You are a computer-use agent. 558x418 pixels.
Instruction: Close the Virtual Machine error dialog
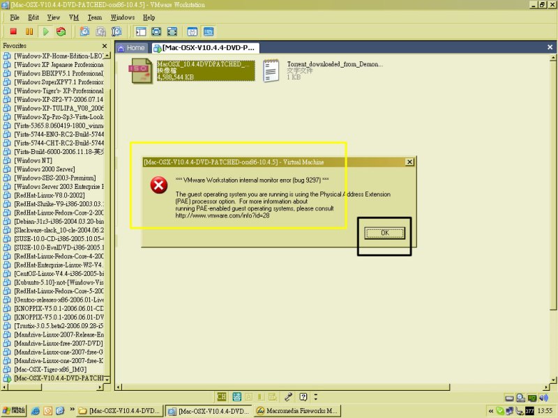click(409, 162)
